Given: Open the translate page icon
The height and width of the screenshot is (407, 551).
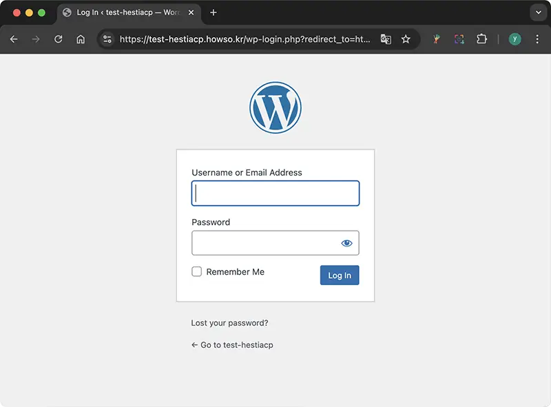Looking at the screenshot, I should [x=386, y=39].
